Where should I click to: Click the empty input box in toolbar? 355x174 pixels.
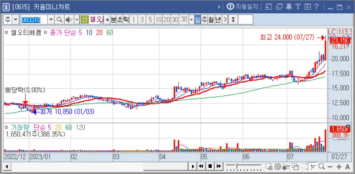(245, 20)
